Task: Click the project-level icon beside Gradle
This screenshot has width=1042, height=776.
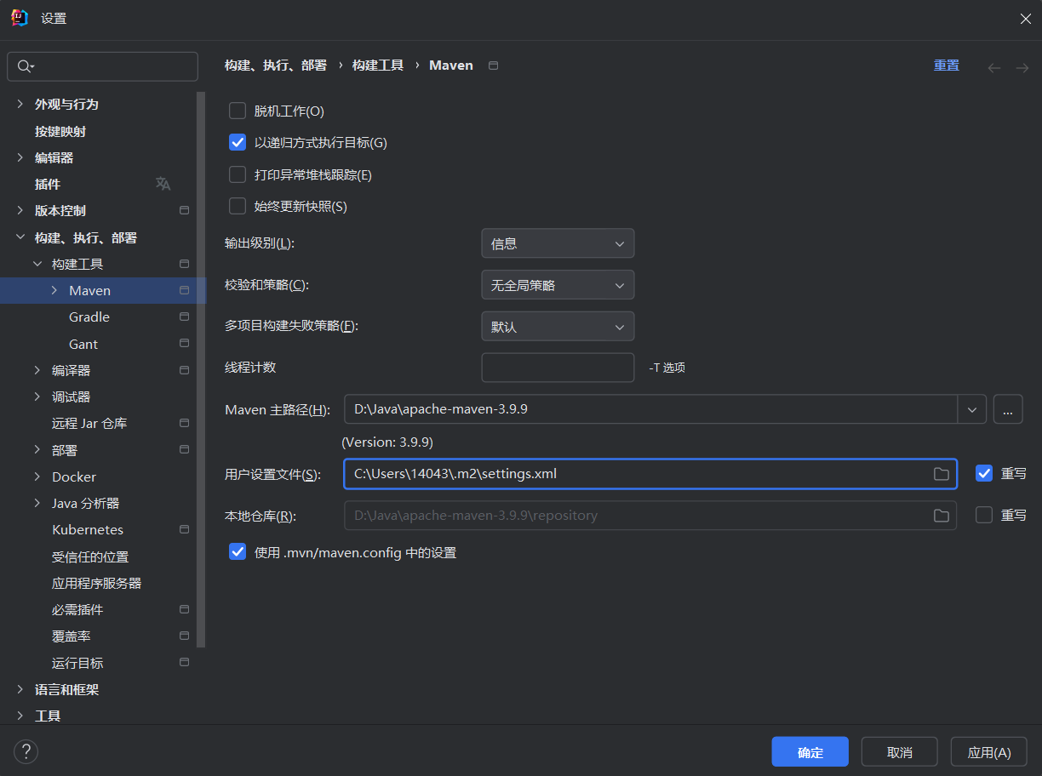Action: coord(184,317)
